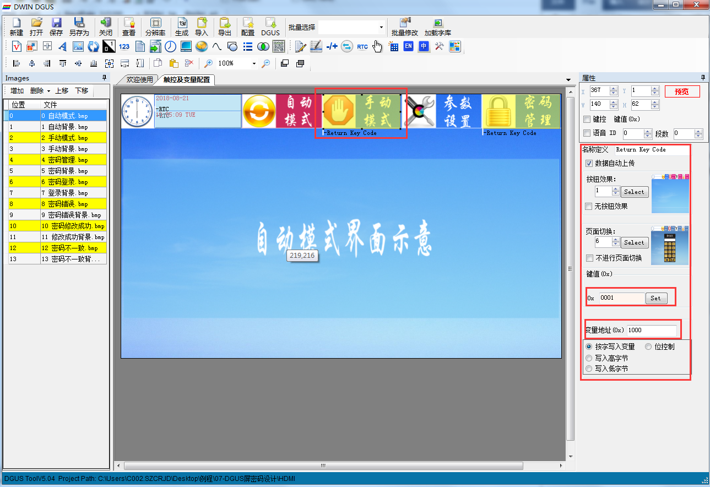Open the 配置 config tool
Image resolution: width=710 pixels, height=487 pixels.
248,26
